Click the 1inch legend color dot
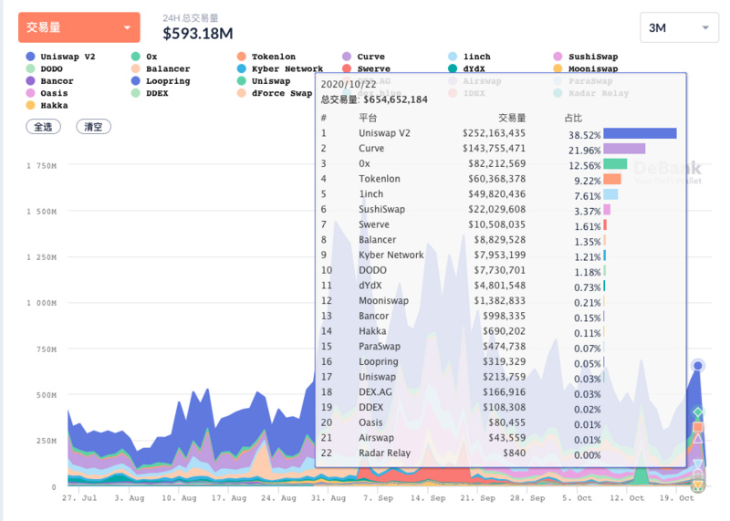This screenshot has height=521, width=730. coord(454,57)
